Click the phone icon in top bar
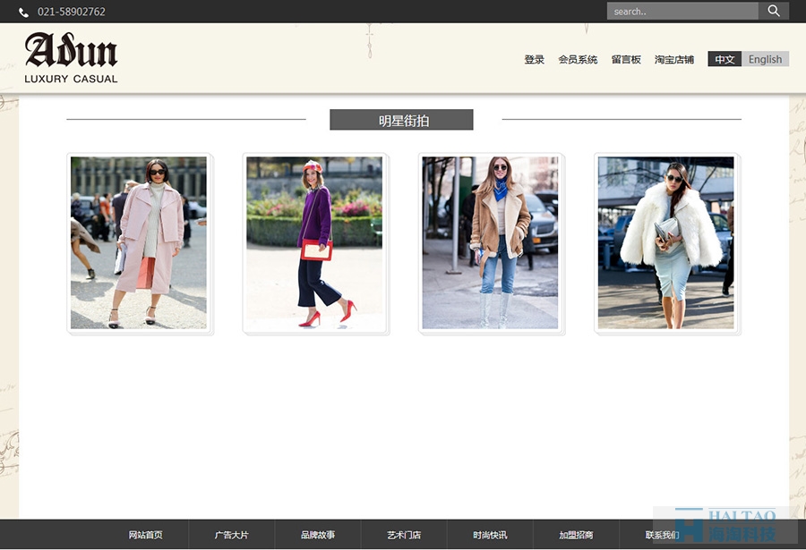The image size is (806, 550). tap(23, 13)
